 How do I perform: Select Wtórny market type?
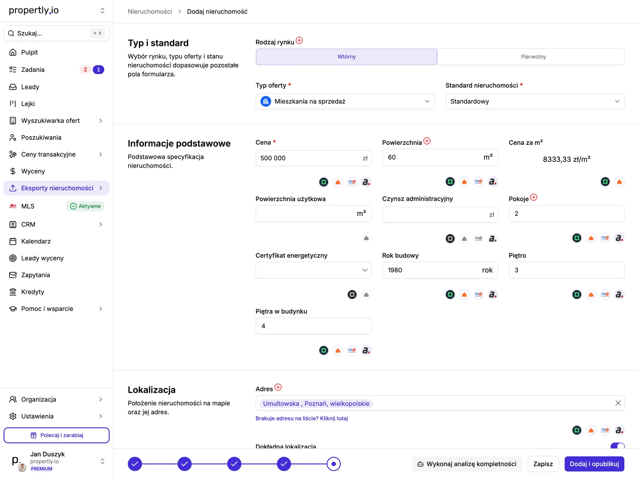[x=347, y=57]
